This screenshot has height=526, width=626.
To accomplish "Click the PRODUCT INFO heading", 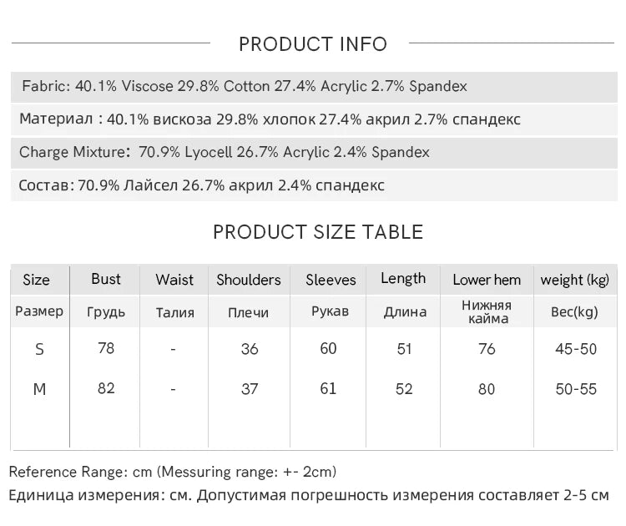I will pos(313,44).
